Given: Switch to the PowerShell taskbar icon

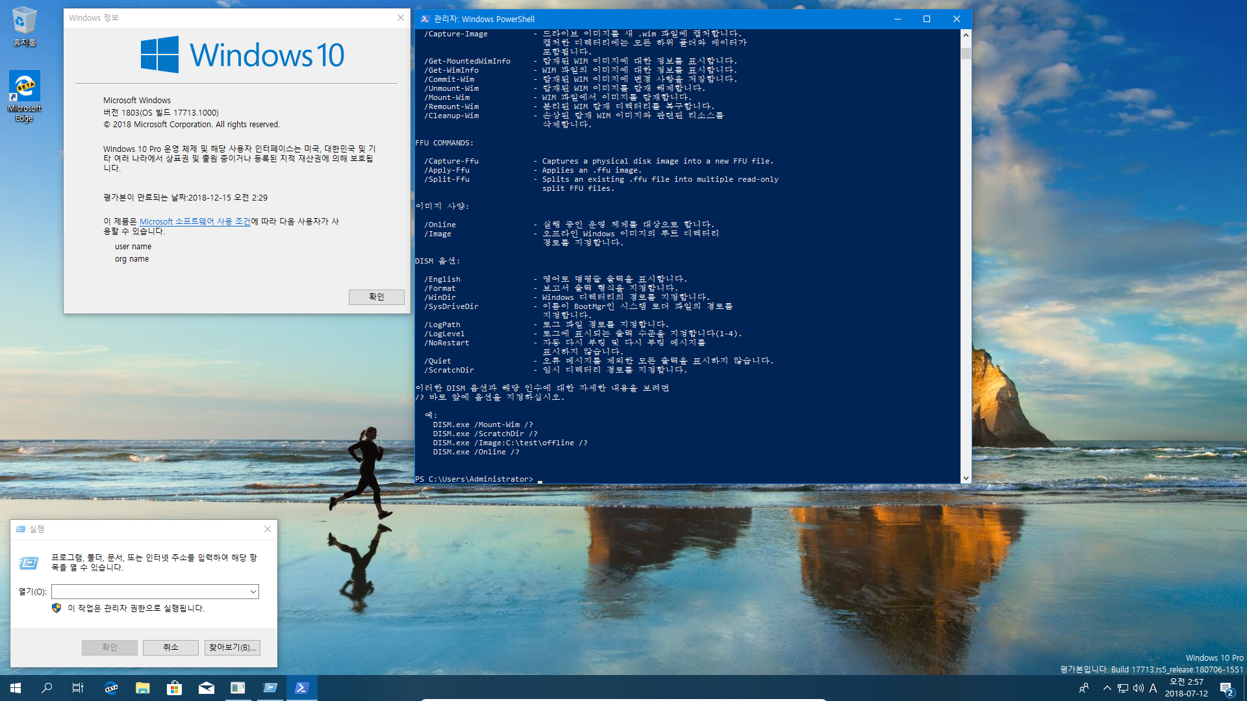Looking at the screenshot, I should [x=301, y=688].
